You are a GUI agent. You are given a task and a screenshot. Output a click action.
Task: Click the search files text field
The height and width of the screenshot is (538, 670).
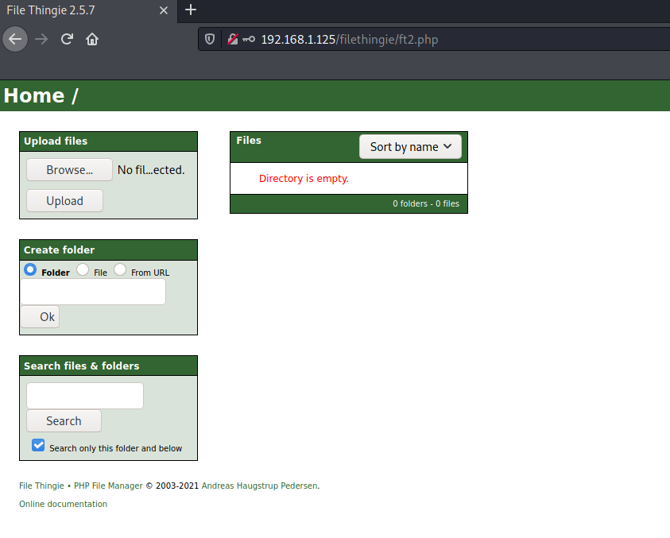coord(85,396)
